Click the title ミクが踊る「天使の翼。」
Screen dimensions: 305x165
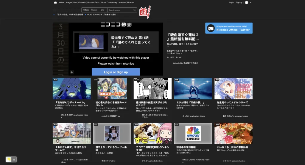click(x=190, y=102)
